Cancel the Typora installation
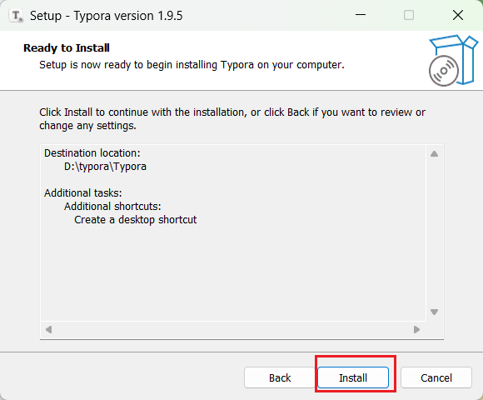Image resolution: width=483 pixels, height=400 pixels. 436,377
